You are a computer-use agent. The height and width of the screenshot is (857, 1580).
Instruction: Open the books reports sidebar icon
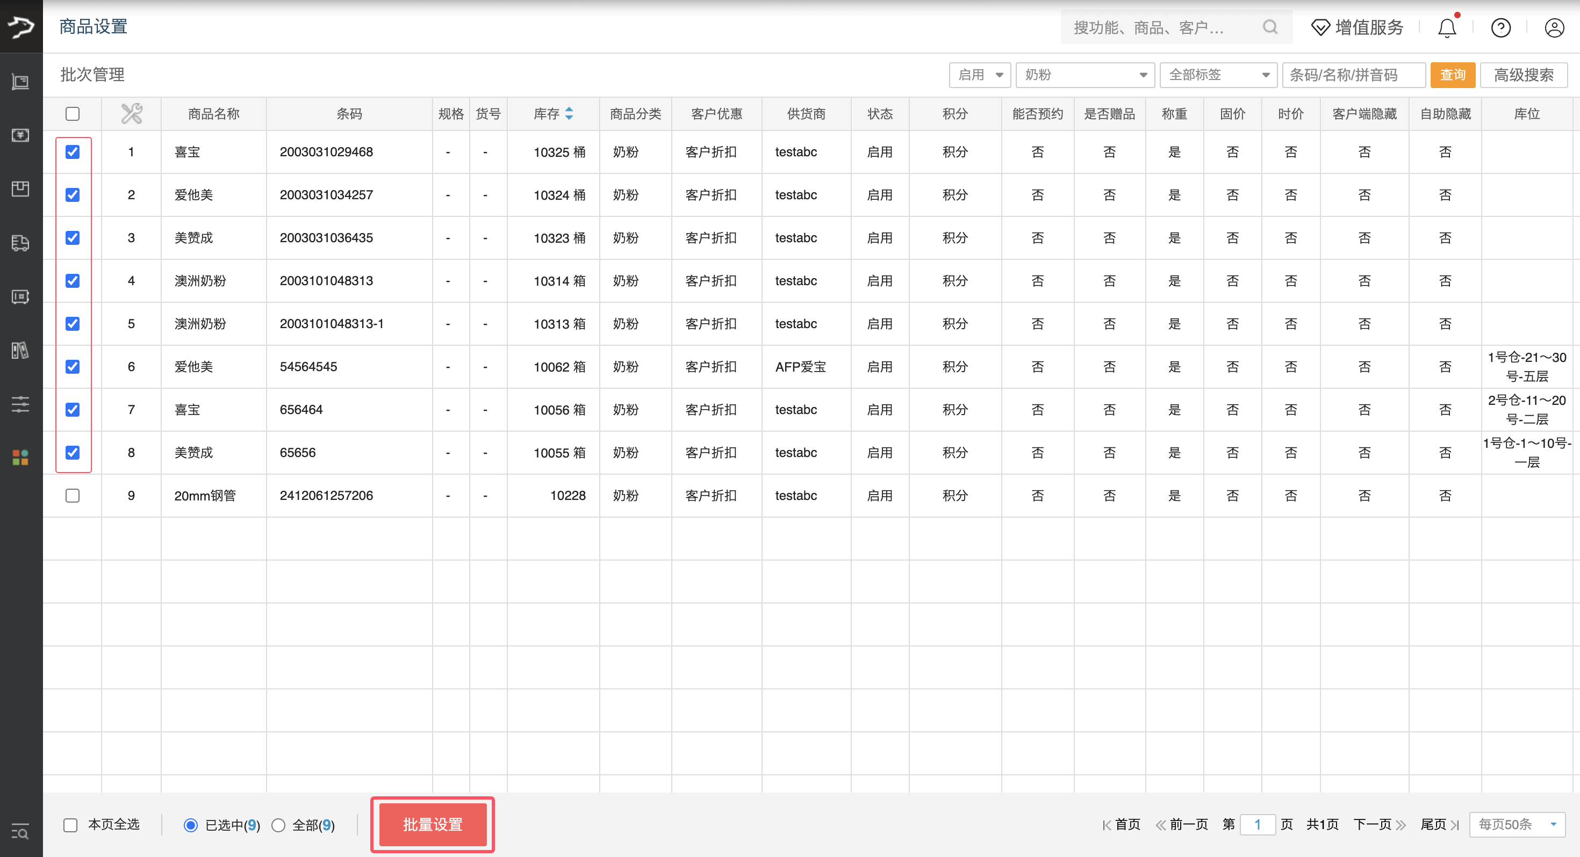click(x=20, y=350)
